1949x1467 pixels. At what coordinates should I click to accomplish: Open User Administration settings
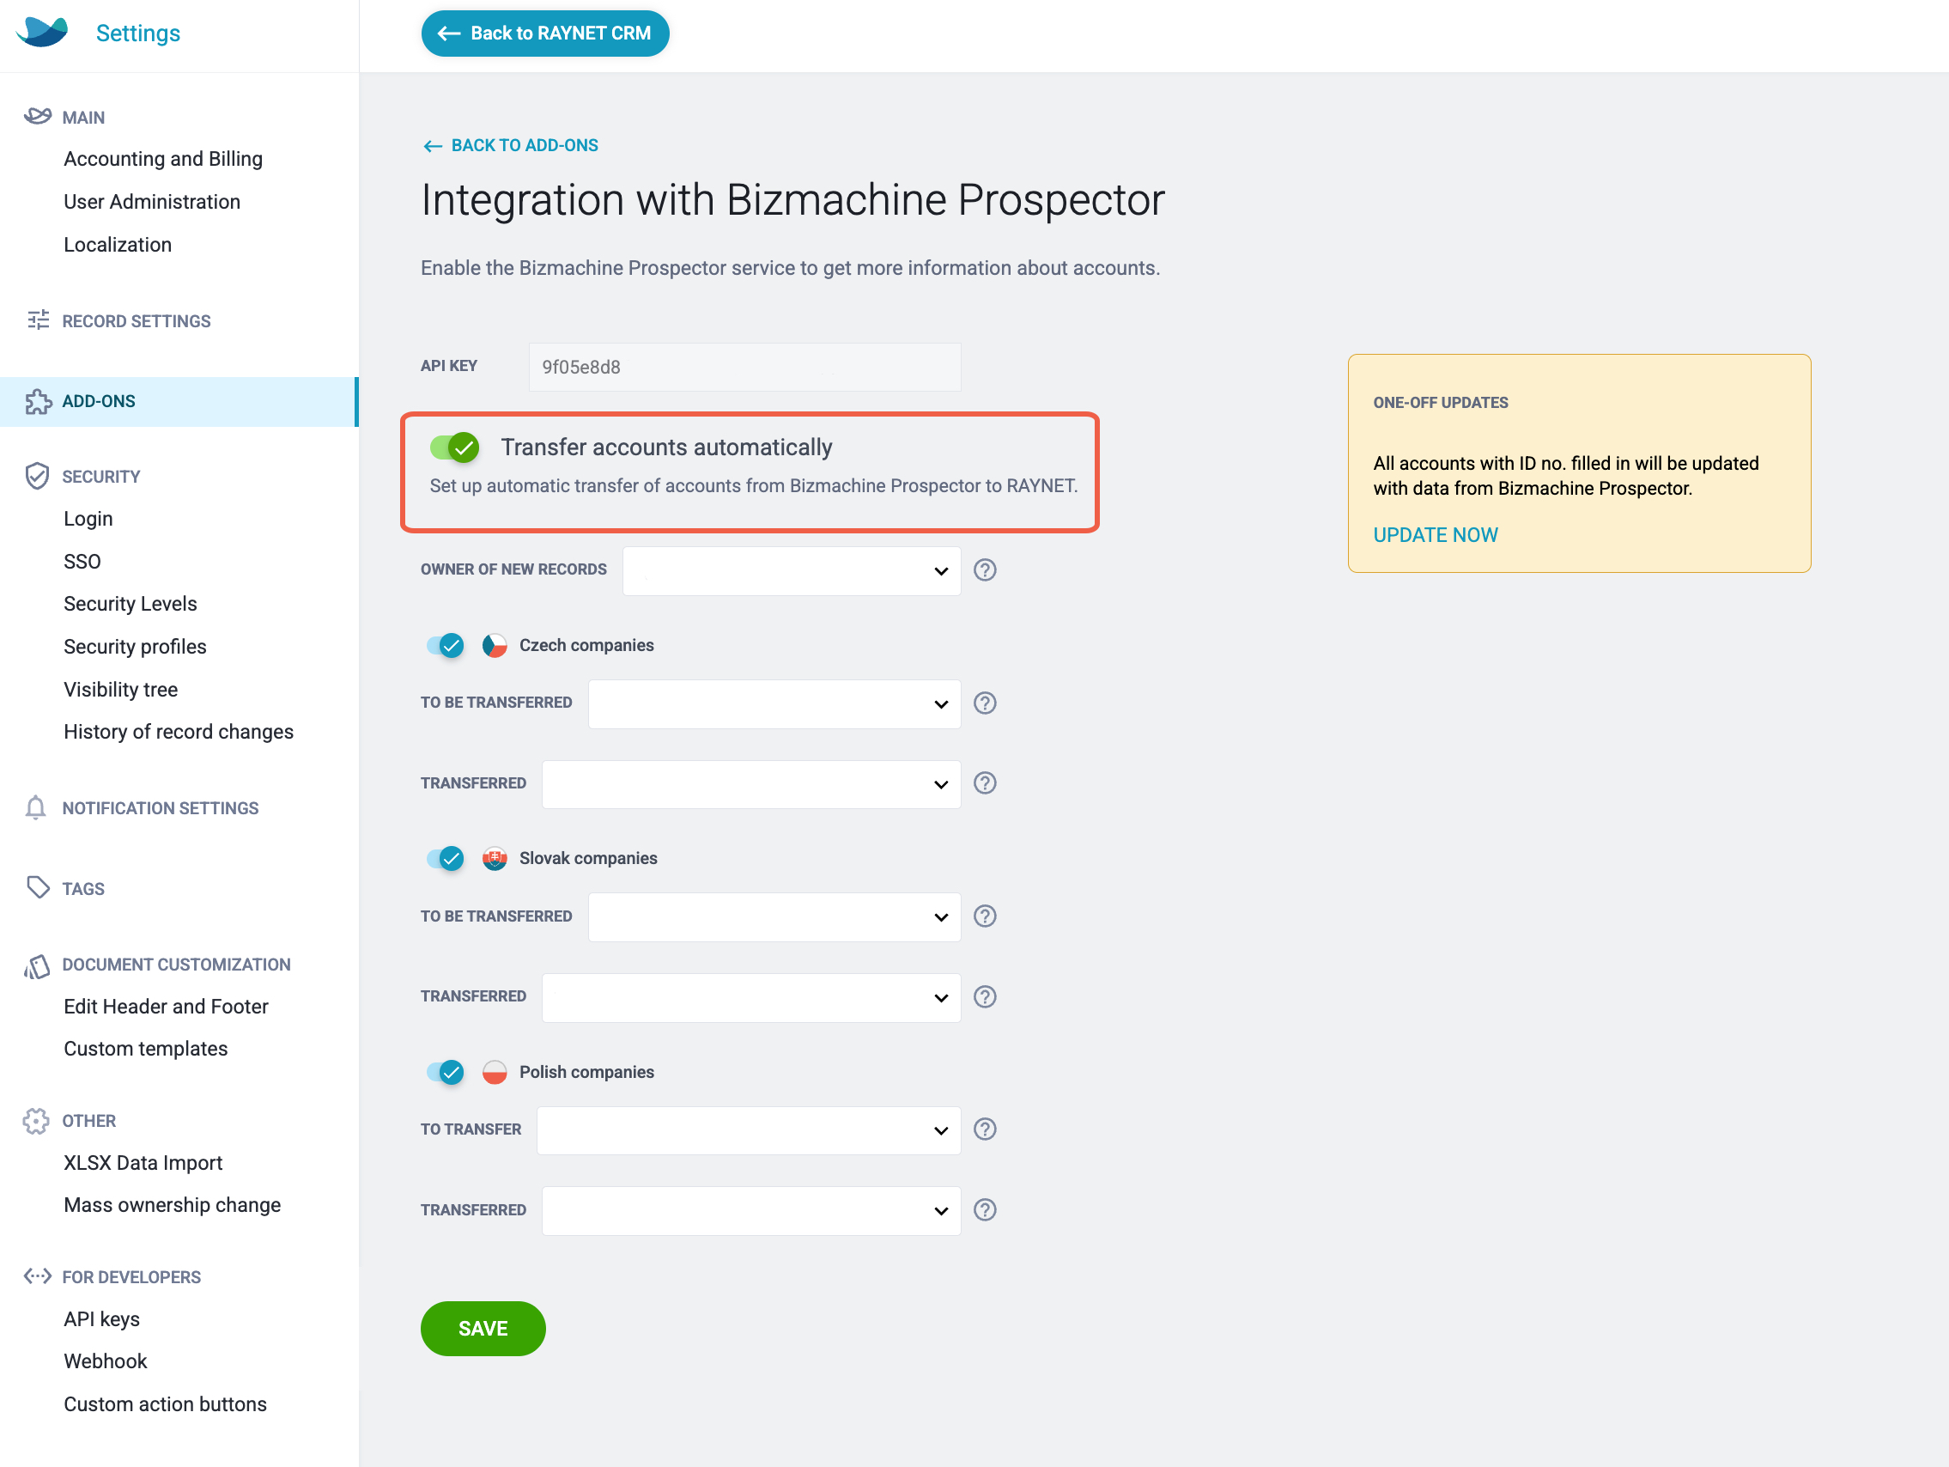point(152,202)
